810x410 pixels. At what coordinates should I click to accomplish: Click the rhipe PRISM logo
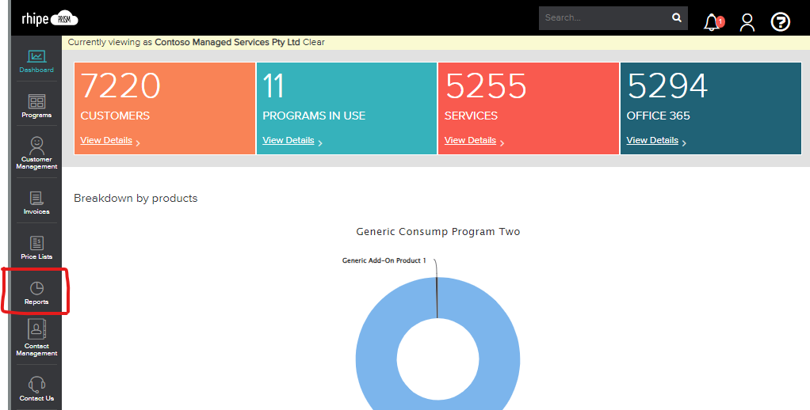[49, 19]
